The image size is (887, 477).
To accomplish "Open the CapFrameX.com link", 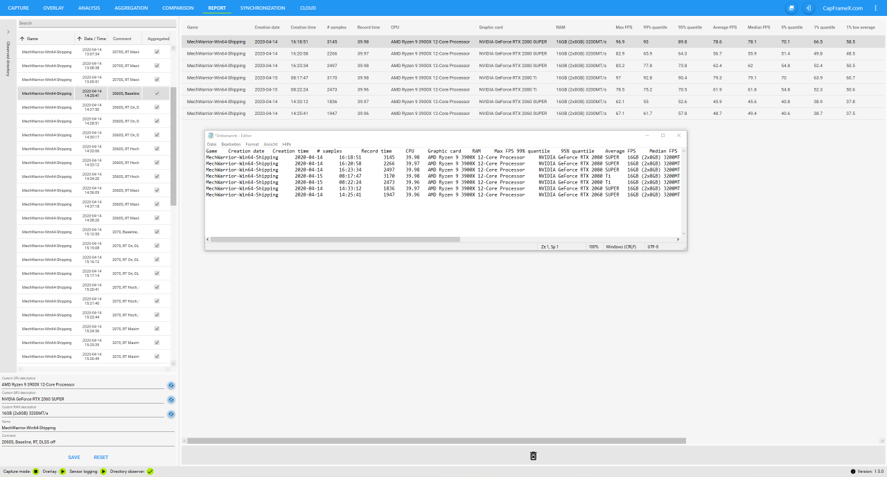I will [843, 8].
